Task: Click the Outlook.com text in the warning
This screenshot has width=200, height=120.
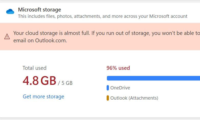Action: pos(51,40)
